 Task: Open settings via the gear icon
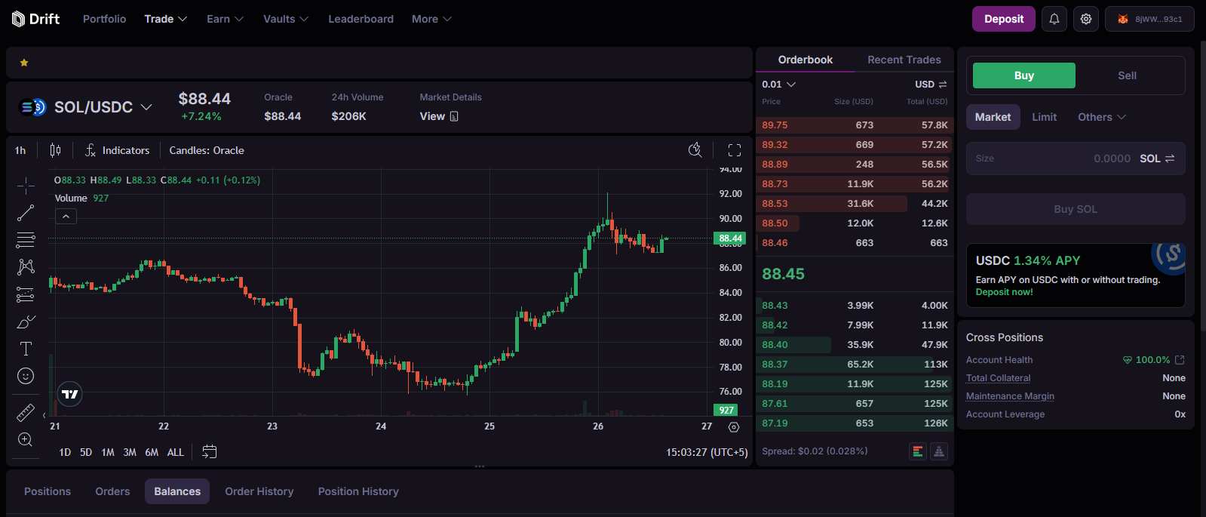click(x=1086, y=19)
